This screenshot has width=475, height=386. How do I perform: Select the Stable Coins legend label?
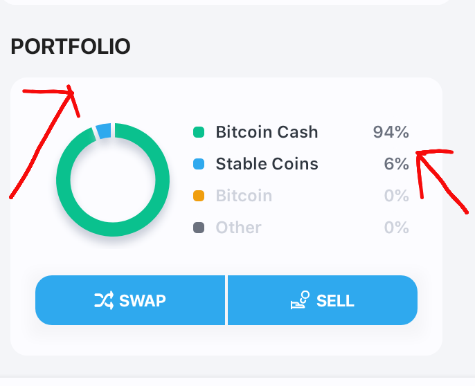[x=267, y=164]
